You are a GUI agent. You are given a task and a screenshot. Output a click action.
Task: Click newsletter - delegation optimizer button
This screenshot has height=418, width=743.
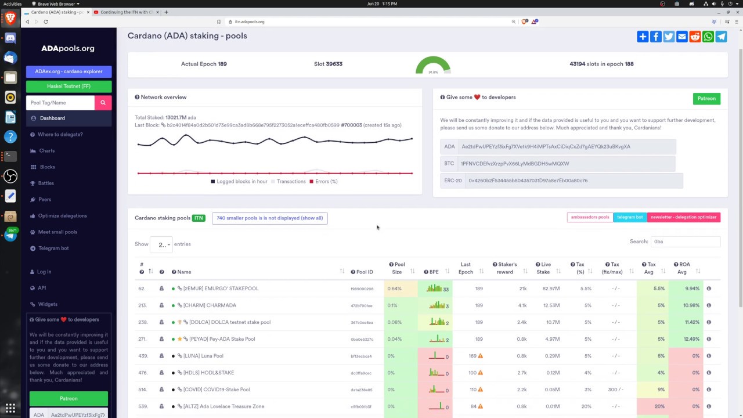pyautogui.click(x=683, y=217)
